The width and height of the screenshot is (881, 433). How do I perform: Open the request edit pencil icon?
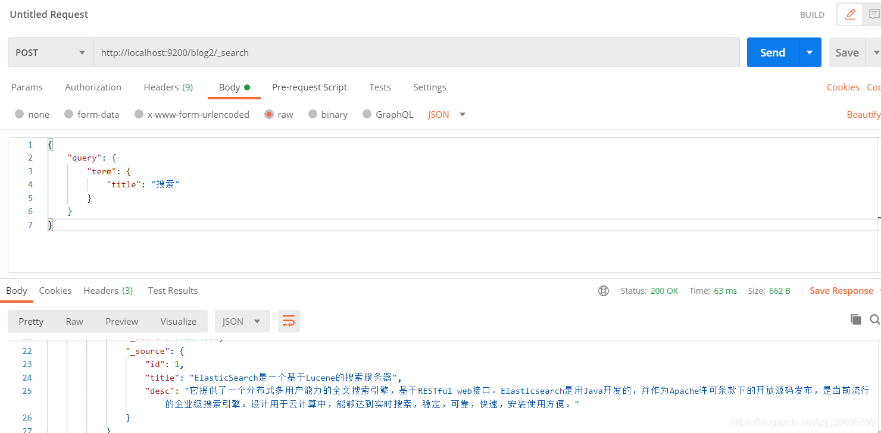[x=850, y=14]
